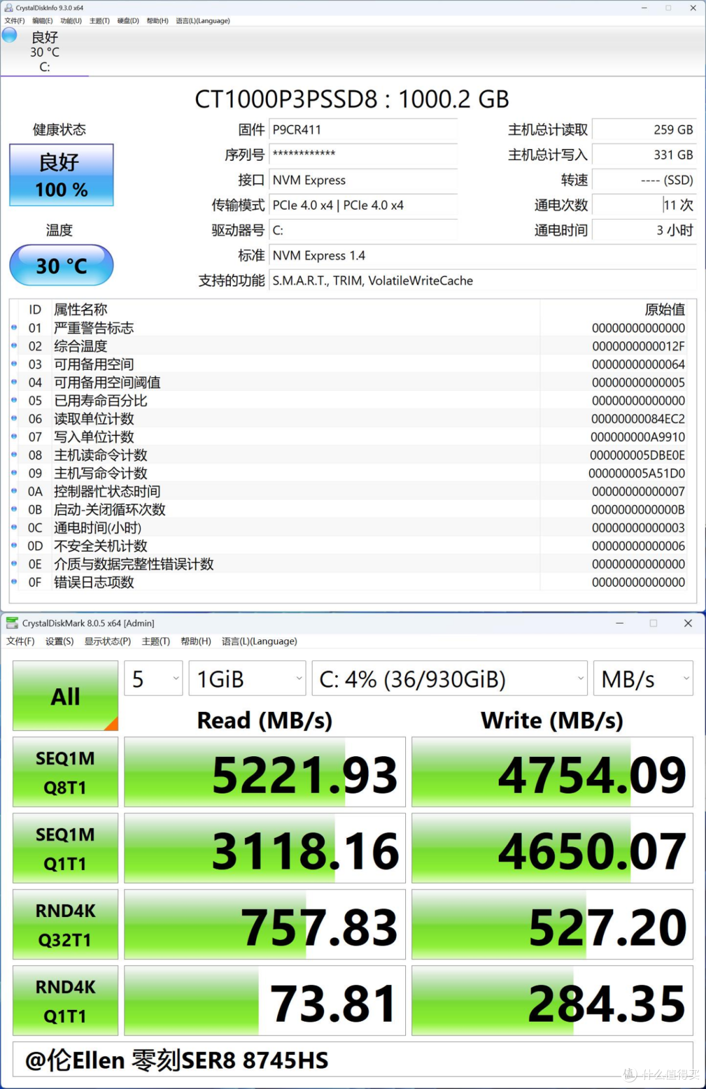Select the blue C: drive status orb
706x1089 pixels.
(10, 35)
